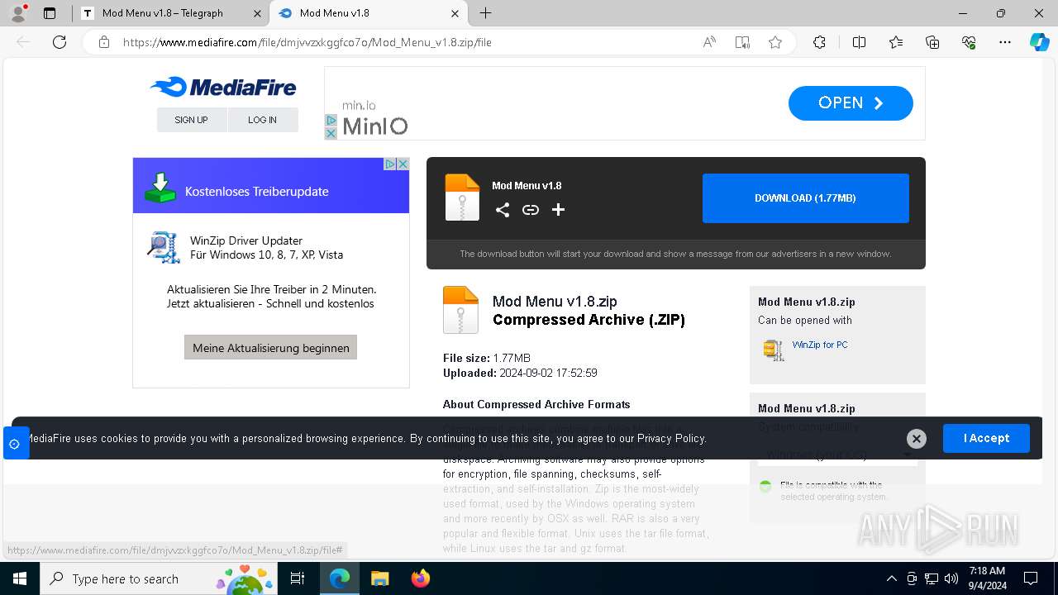The height and width of the screenshot is (595, 1058).
Task: Go to the MediaFire logo homepage
Action: coord(223,87)
